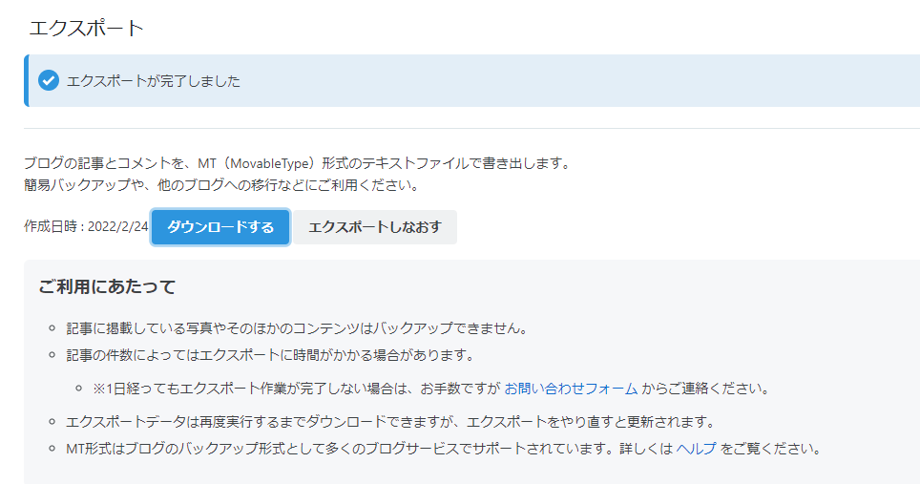The width and height of the screenshot is (920, 484).
Task: Select the エクスポートが完了しました message text
Action: click(154, 81)
